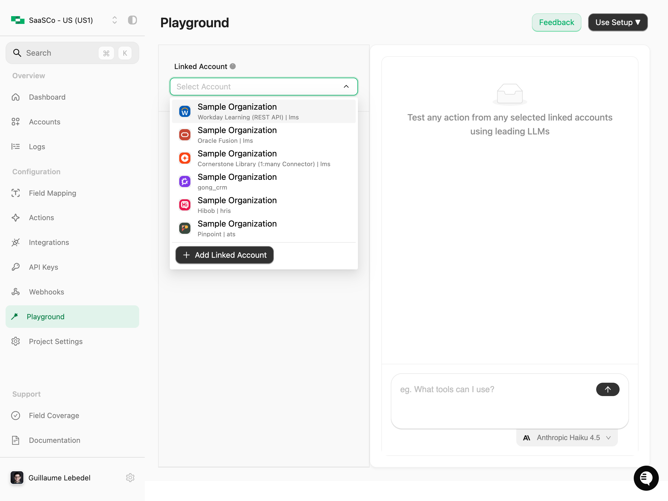
Task: Click the Hibob hris icon
Action: [x=185, y=205]
